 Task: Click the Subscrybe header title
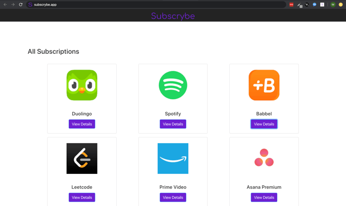pos(173,16)
